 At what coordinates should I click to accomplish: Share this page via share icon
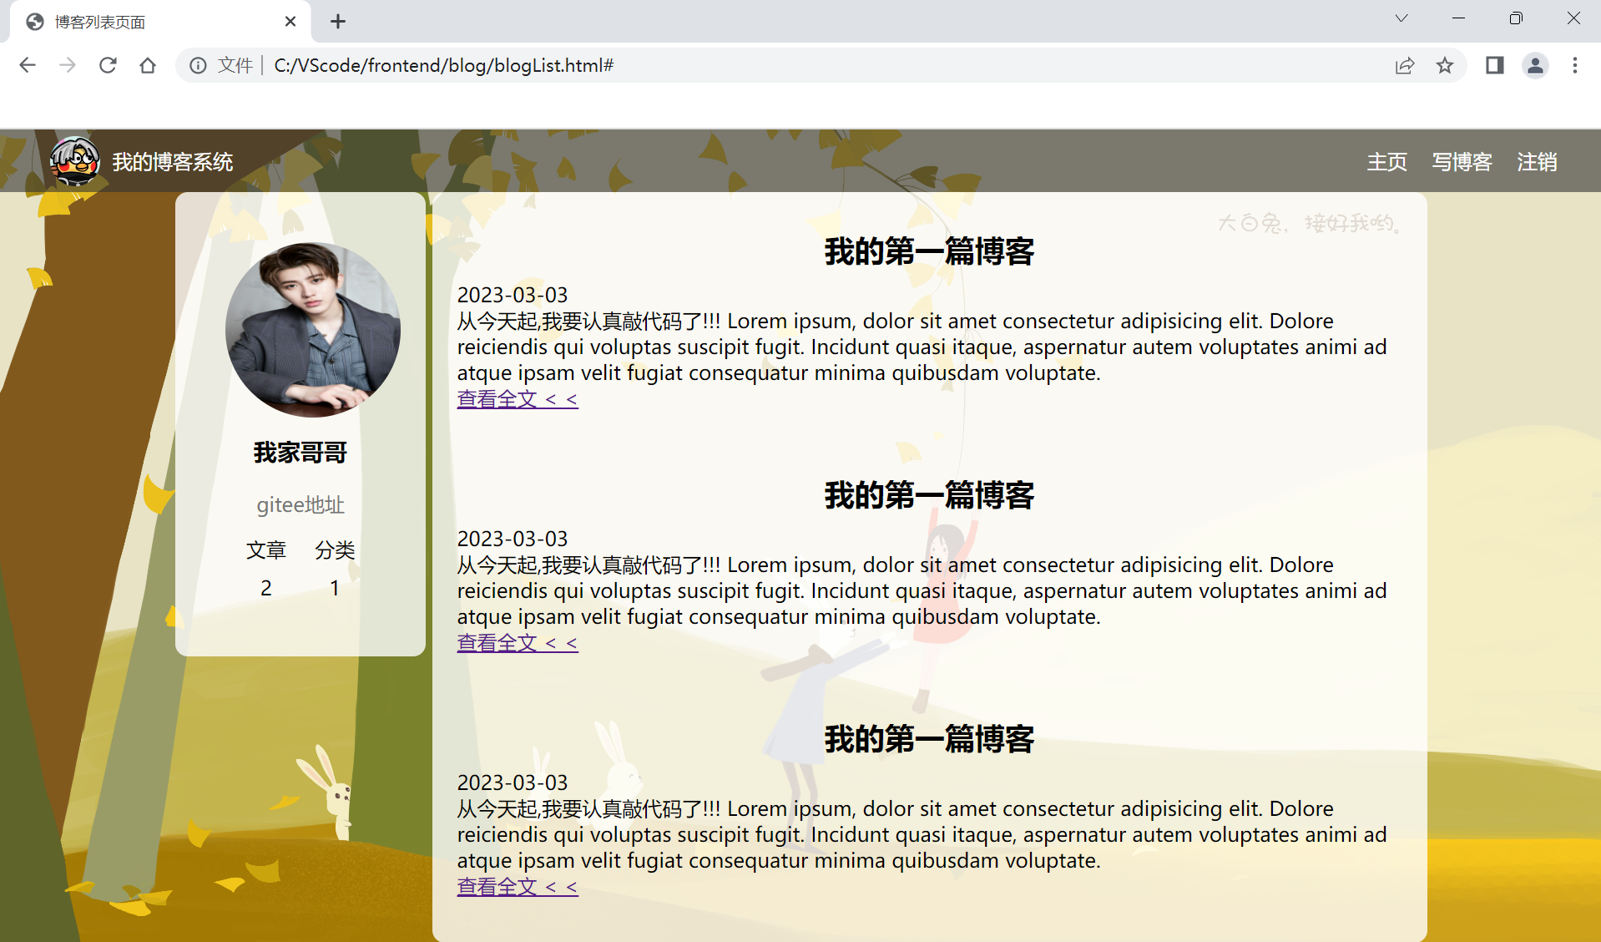(x=1405, y=65)
